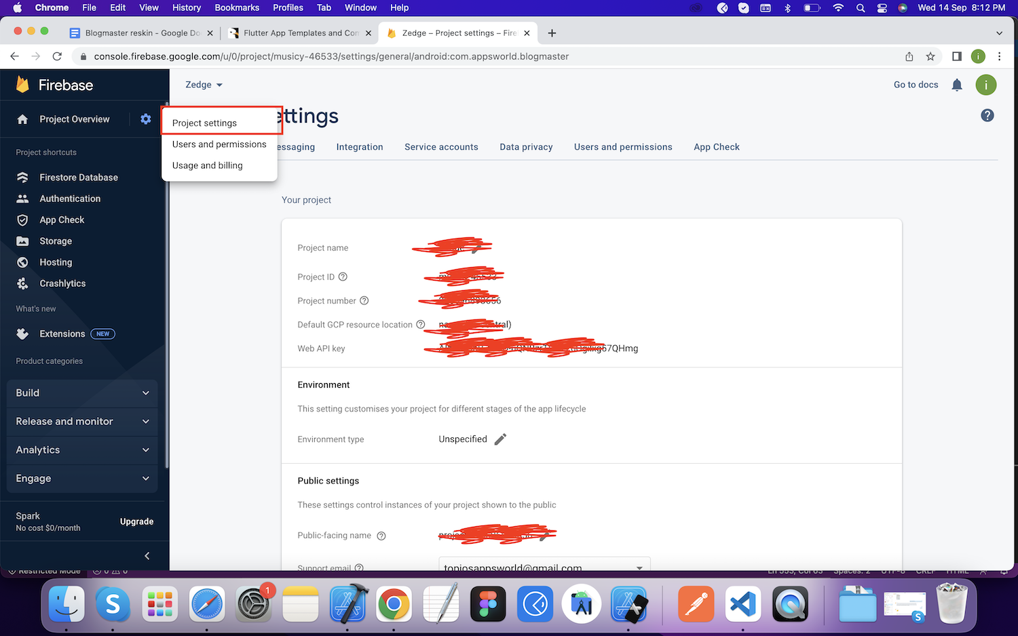
Task: Go back with the browser back arrow
Action: [15, 56]
